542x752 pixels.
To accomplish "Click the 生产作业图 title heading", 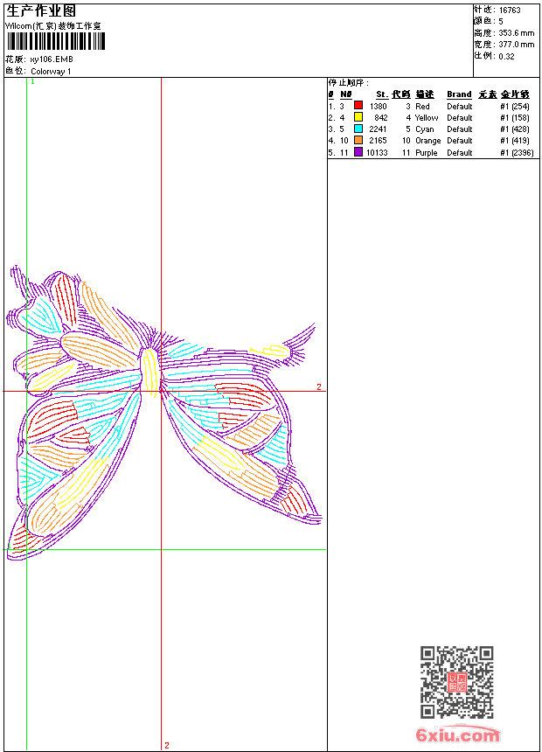I will click(x=41, y=11).
